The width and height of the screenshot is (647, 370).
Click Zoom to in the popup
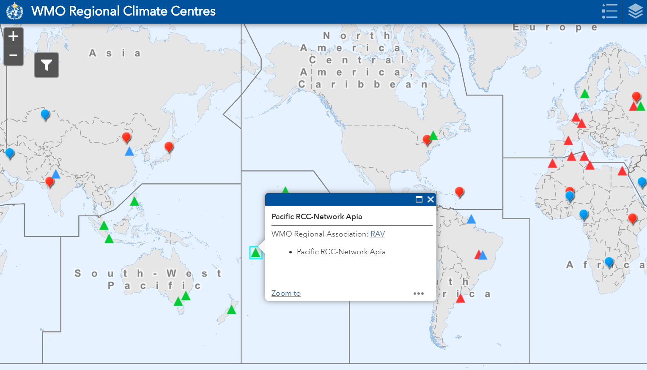[286, 293]
